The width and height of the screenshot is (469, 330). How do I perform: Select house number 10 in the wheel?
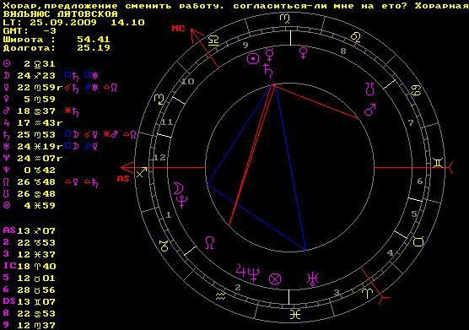click(x=187, y=81)
